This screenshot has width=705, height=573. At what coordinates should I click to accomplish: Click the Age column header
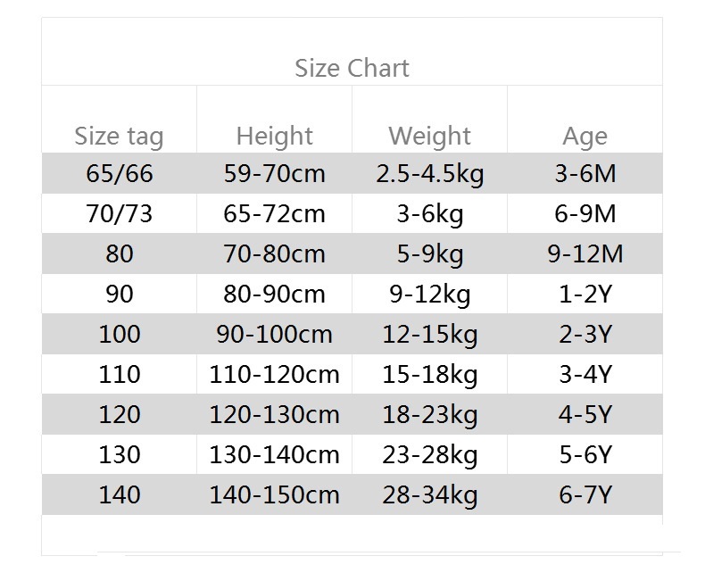[585, 137]
